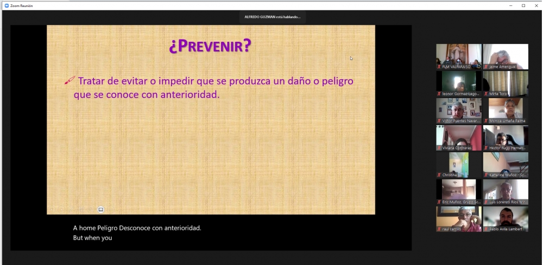Click the next slide arrow on the slide toolbar
Image resolution: width=543 pixels, height=265 pixels.
[61, 210]
